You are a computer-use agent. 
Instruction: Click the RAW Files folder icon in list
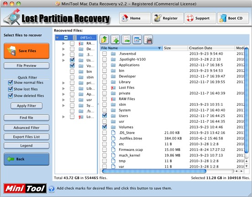[113, 99]
